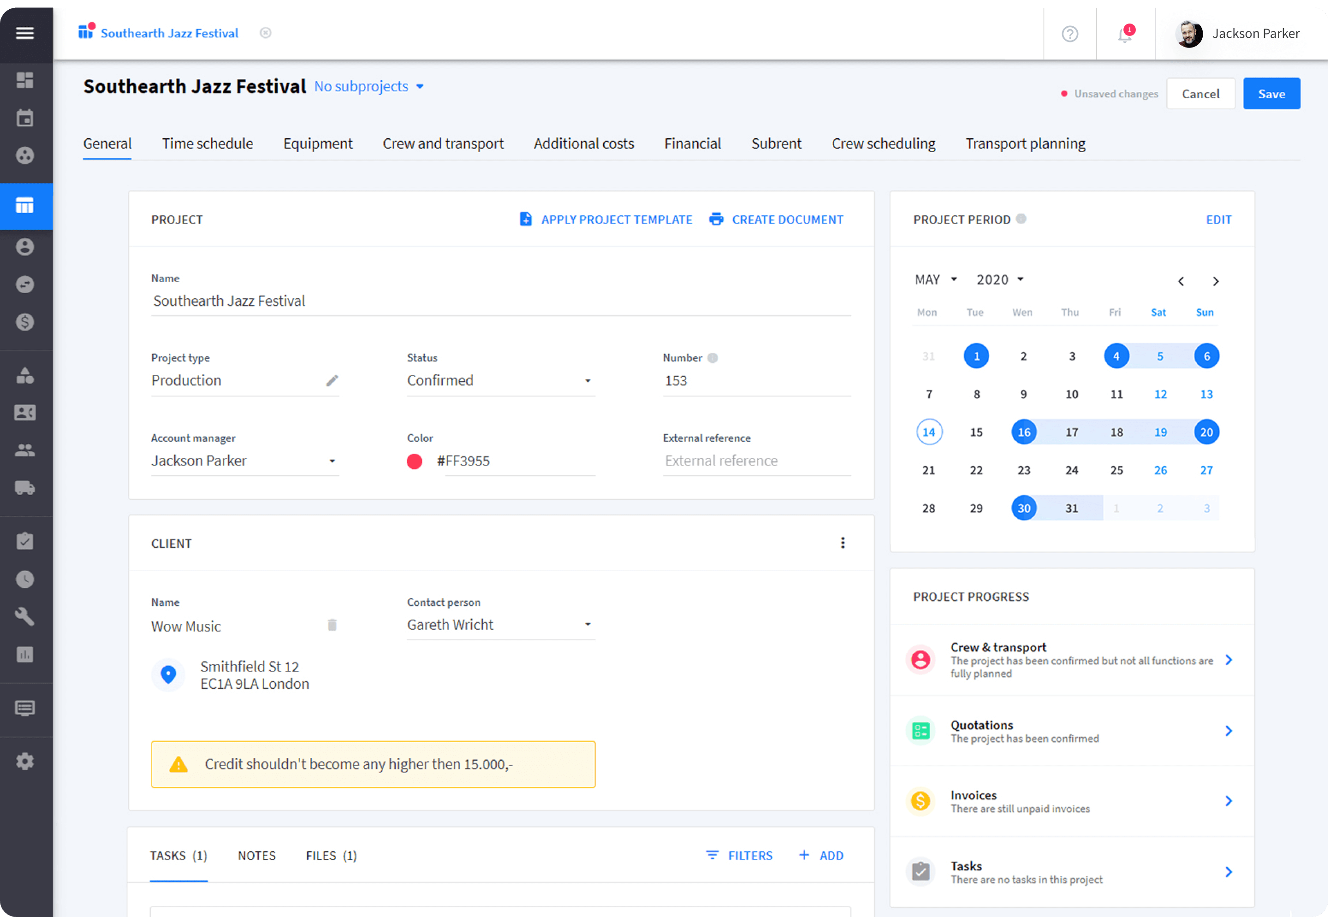Click the Edit link in Project Period
The width and height of the screenshot is (1330, 917).
click(x=1219, y=219)
